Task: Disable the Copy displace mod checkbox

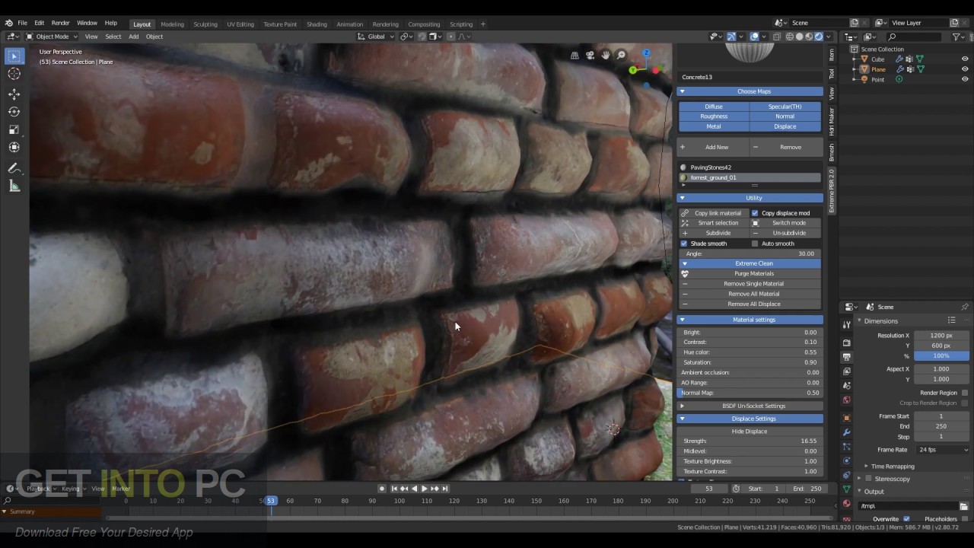Action: tap(755, 213)
